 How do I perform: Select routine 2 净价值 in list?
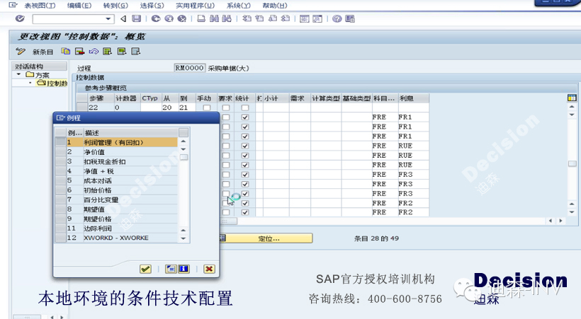coord(117,152)
